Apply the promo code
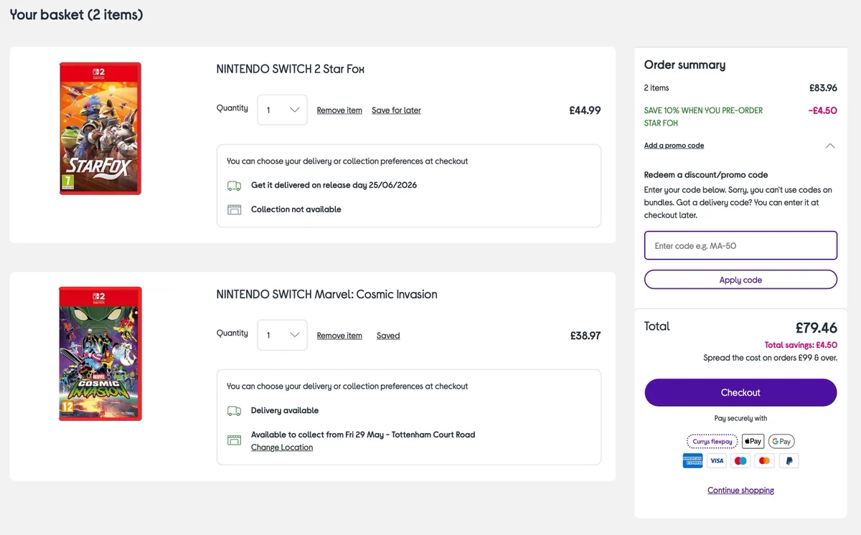Image resolution: width=861 pixels, height=535 pixels. click(x=740, y=280)
